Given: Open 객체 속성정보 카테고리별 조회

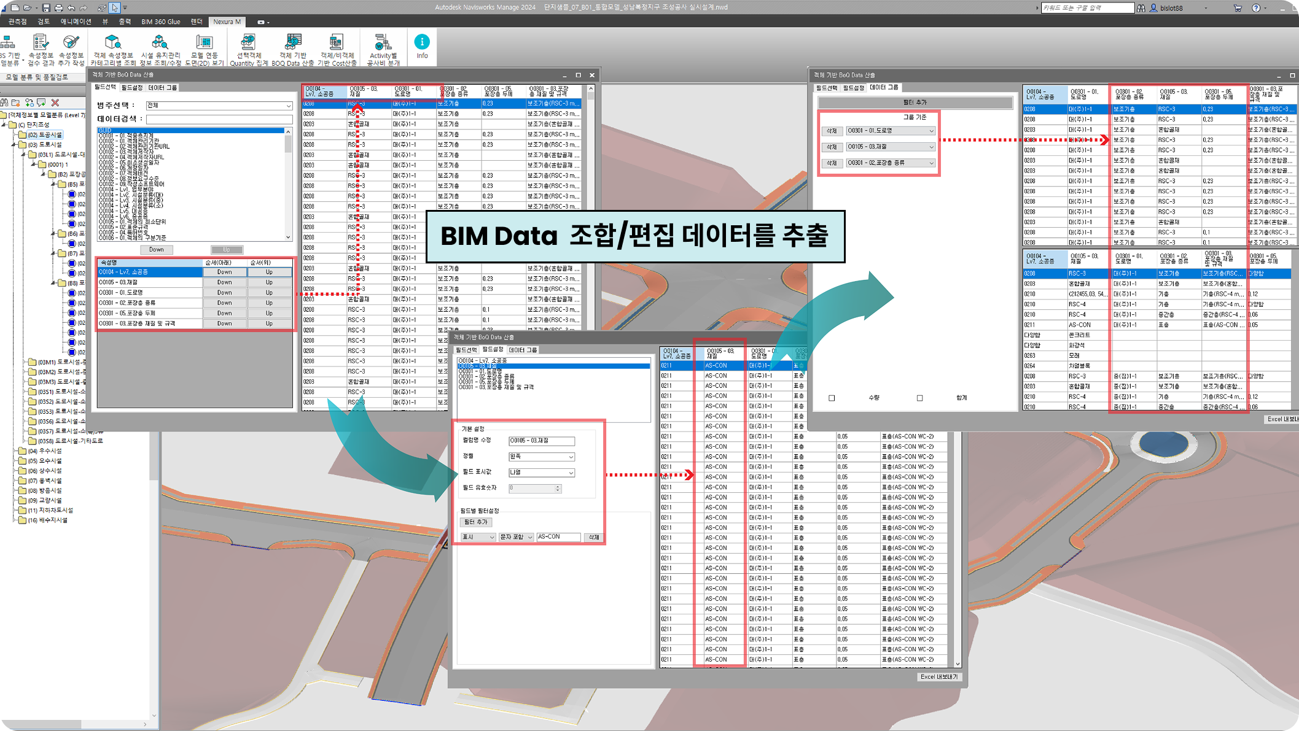Looking at the screenshot, I should 113,49.
